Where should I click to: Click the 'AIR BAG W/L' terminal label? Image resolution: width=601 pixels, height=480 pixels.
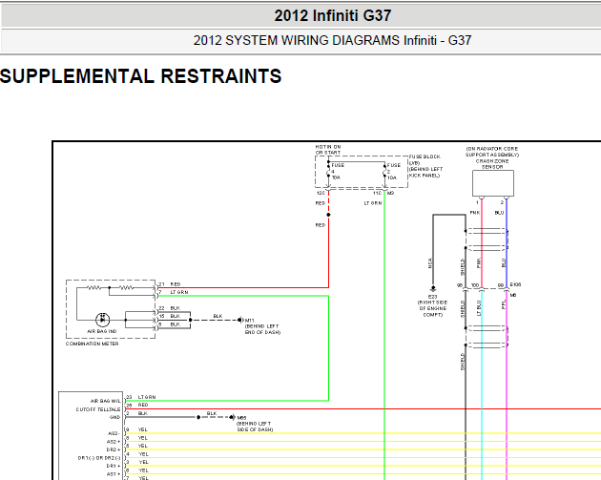(x=105, y=401)
